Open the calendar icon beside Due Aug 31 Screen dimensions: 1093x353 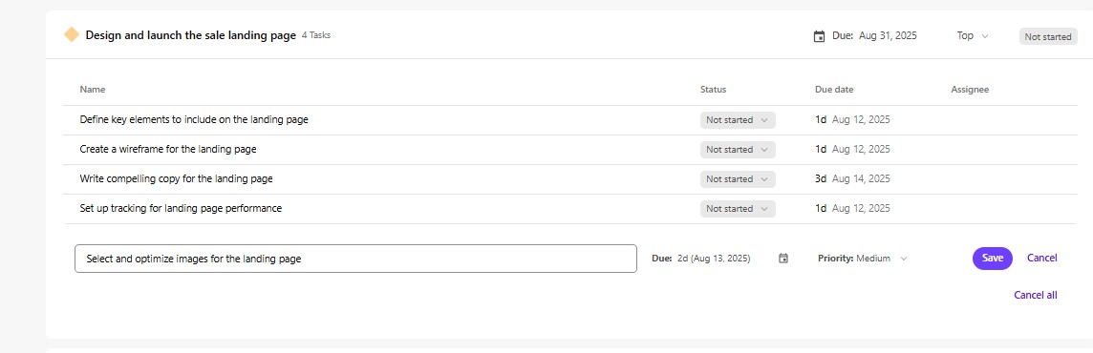(819, 36)
